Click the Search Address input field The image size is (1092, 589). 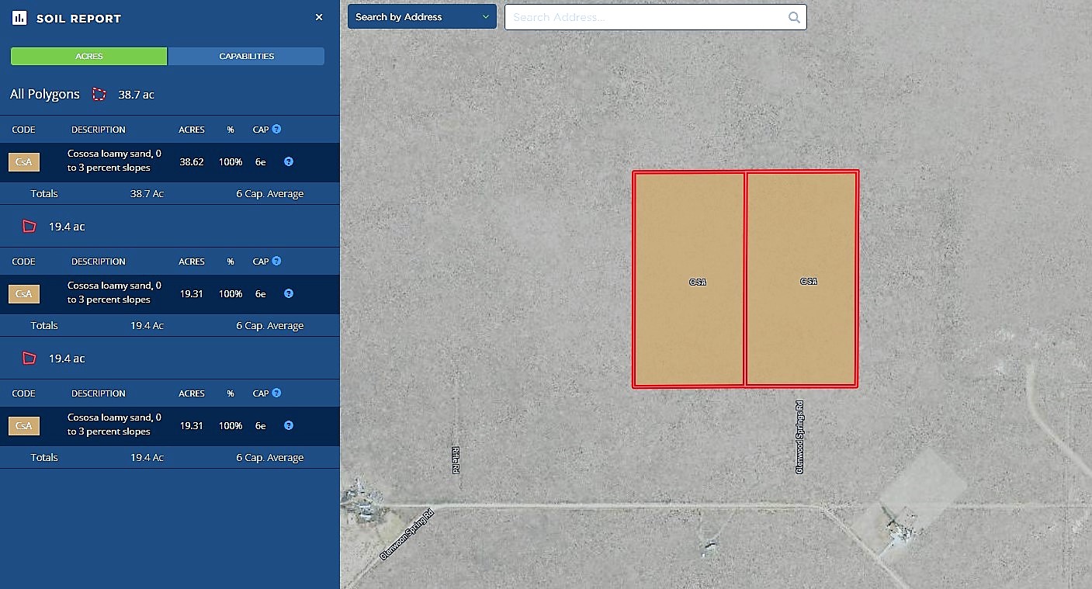pos(644,17)
